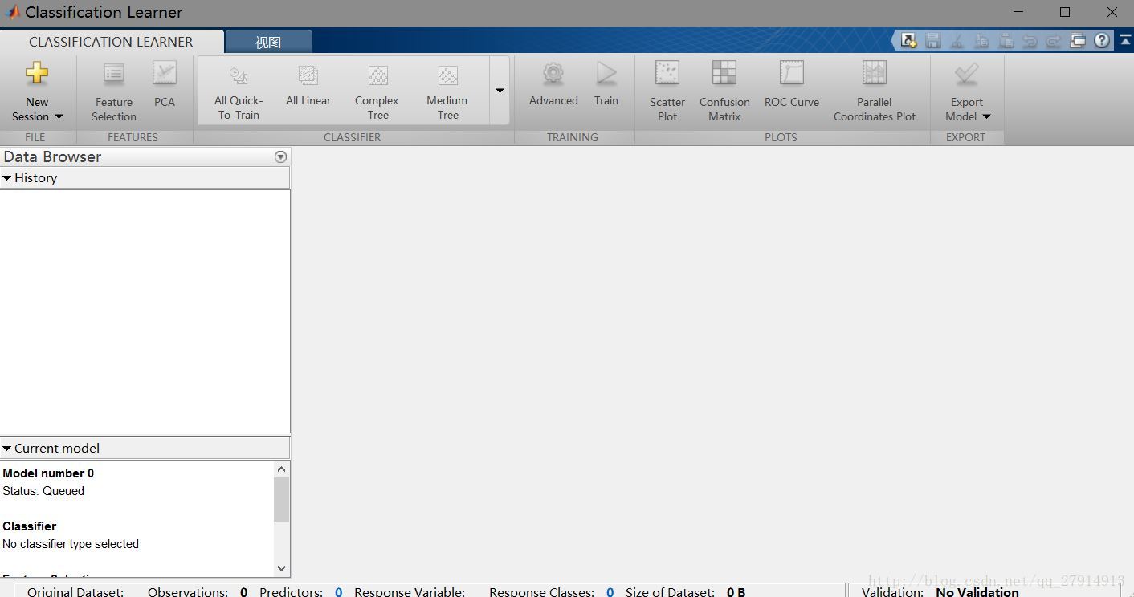
Task: Open PCA options
Action: point(165,85)
